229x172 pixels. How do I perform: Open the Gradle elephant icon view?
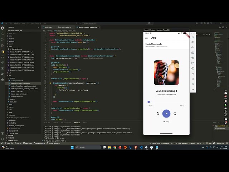(3, 74)
